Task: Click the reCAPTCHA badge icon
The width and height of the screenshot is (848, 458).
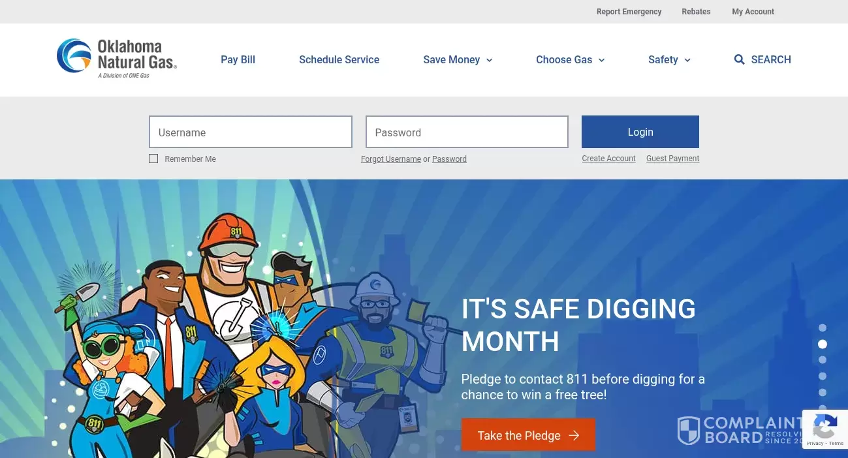Action: pyautogui.click(x=825, y=428)
